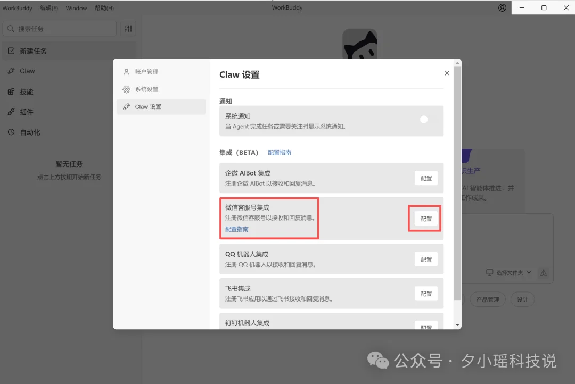The height and width of the screenshot is (384, 575).
Task: Click the 配置指南 link under 集成 (BETA)
Action: [x=280, y=153]
